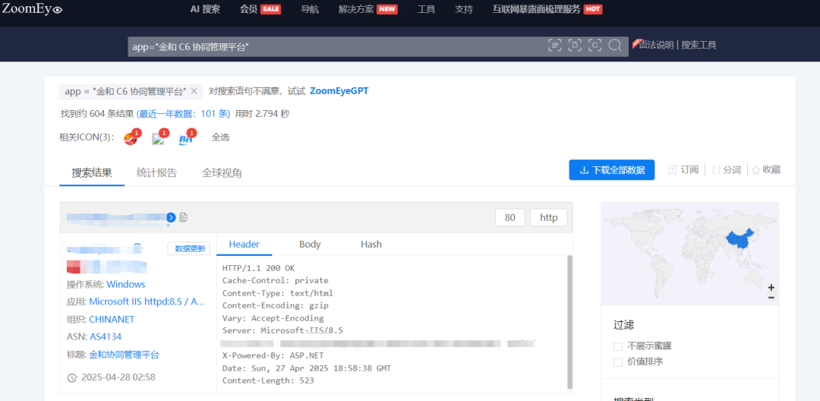Click the 下载全部数据 button
The width and height of the screenshot is (820, 401).
612,170
